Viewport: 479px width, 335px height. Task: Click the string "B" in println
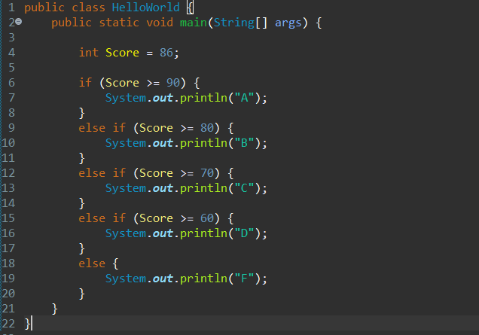[244, 143]
